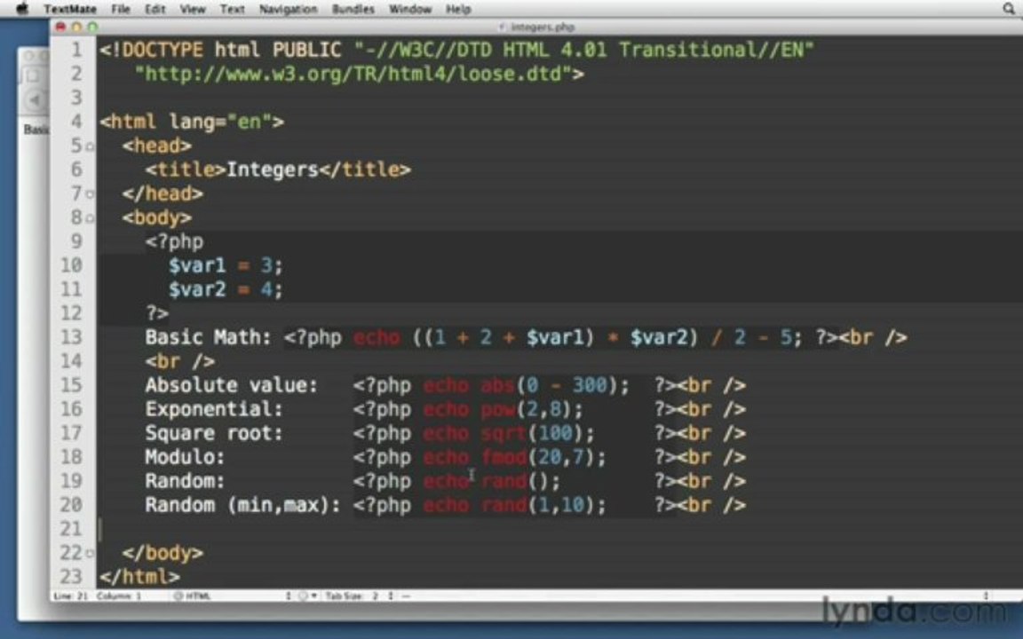1023x639 pixels.
Task: Click the Random (min,max): label
Action: (242, 505)
